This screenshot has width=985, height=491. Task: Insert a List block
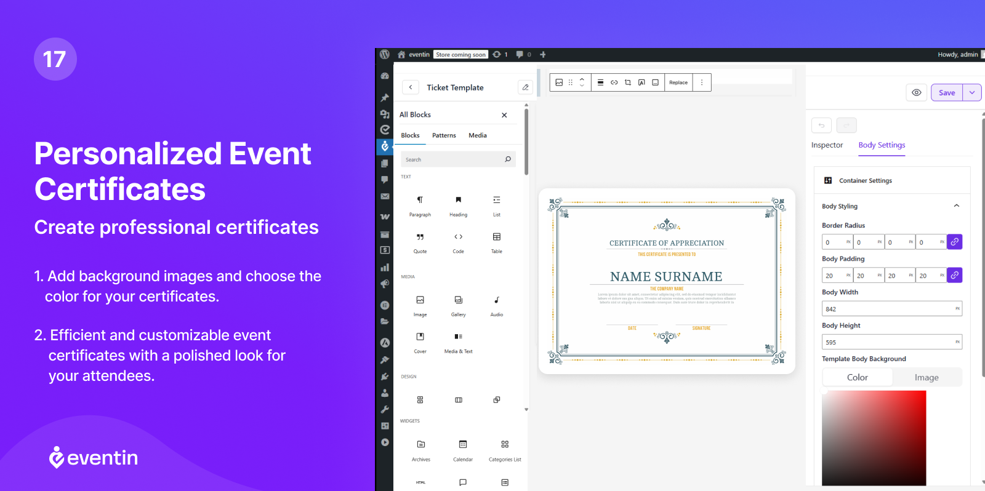497,206
